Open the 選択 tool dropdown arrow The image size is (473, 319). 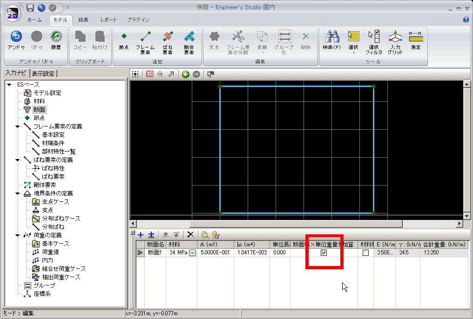[x=353, y=53]
